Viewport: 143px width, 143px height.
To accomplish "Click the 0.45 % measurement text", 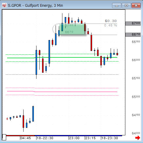I will pyautogui.click(x=111, y=25).
